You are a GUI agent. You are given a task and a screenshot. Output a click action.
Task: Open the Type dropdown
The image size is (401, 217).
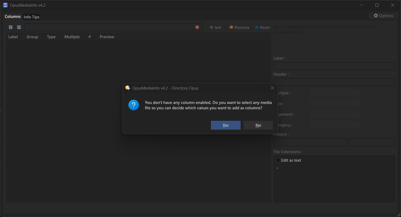pyautogui.click(x=334, y=104)
